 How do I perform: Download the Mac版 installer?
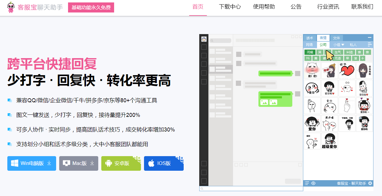79,163
